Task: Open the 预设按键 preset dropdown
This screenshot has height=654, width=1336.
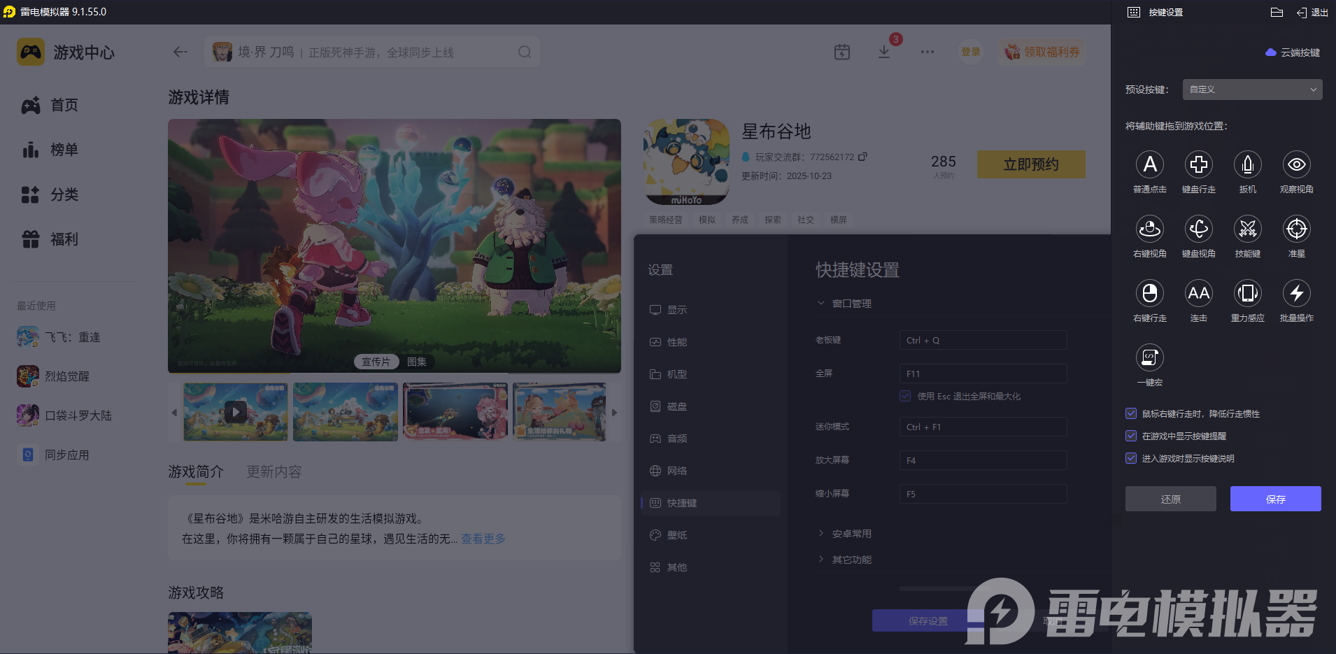Action: pos(1251,90)
